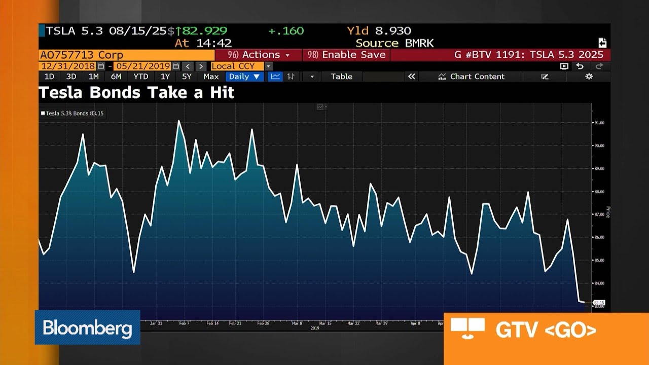Open chart settings gear
This screenshot has height=365, width=649.
click(589, 77)
